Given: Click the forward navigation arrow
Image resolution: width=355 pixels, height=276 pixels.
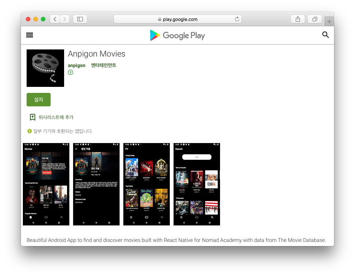Looking at the screenshot, I should pyautogui.click(x=64, y=19).
